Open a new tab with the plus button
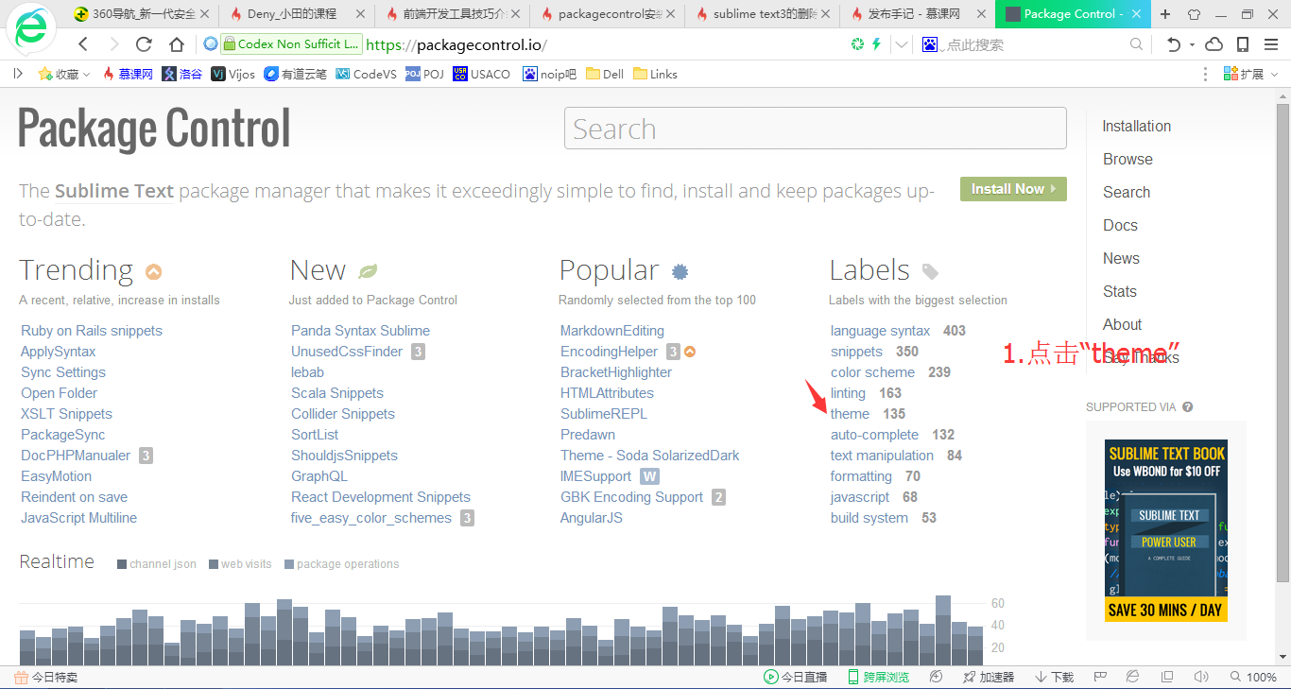 [1165, 14]
